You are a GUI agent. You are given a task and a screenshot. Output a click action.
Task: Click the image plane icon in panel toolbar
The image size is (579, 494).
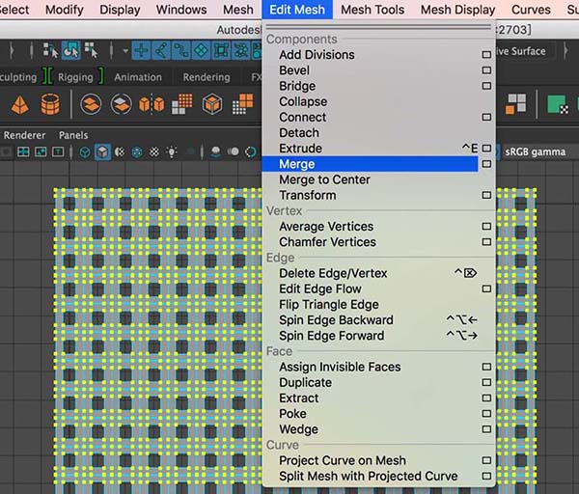(41, 151)
